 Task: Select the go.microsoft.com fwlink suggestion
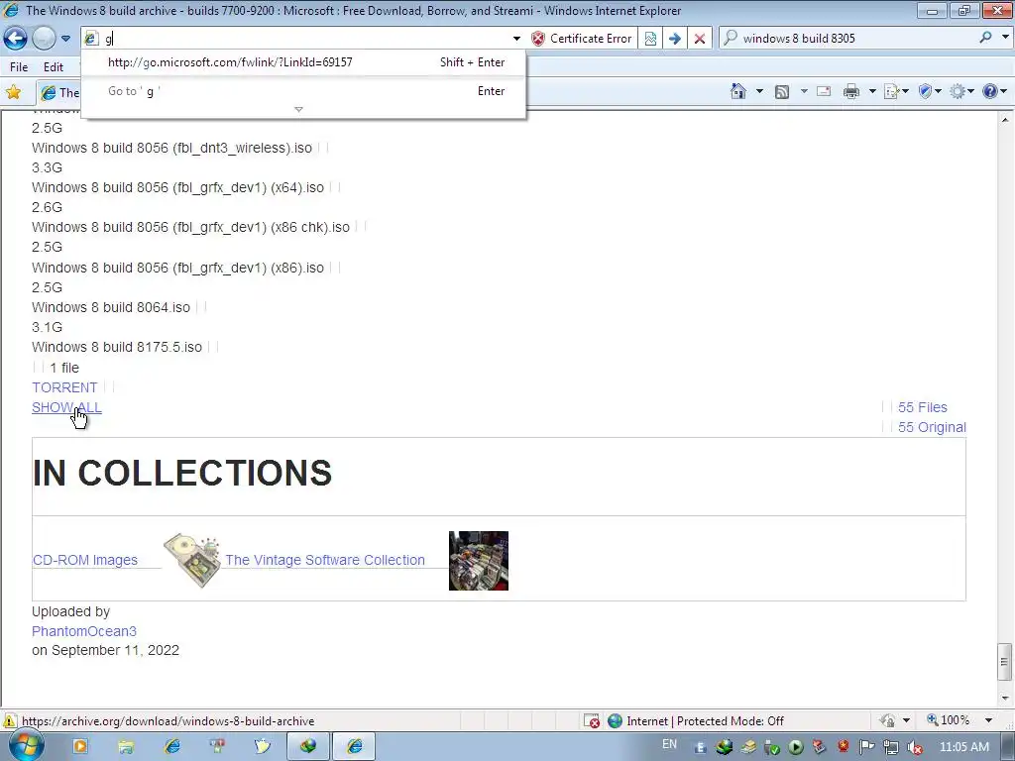[304, 62]
